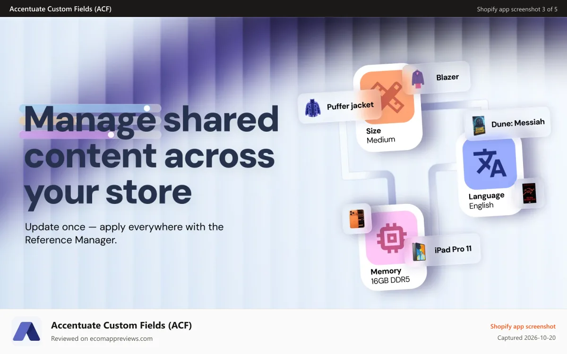Viewport: 567px width, 354px height.
Task: Click the 'Update once — apply everywhere' subtitle
Action: (x=124, y=233)
